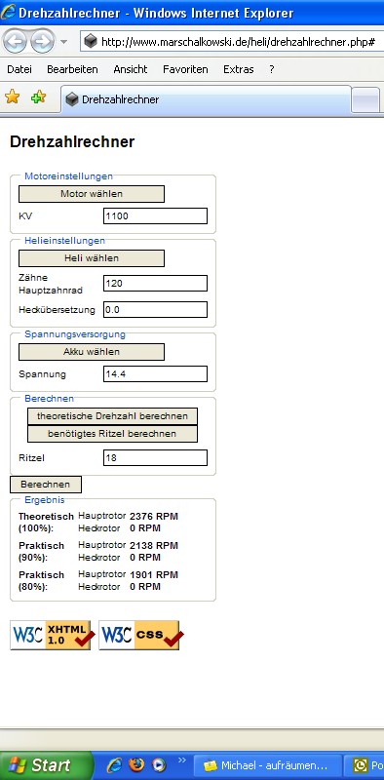Launch the media player quick launch icon
This screenshot has height=780, width=384.
pyautogui.click(x=158, y=764)
